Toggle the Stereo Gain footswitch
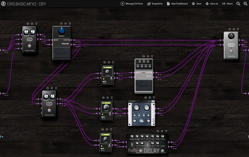Viewport: 249px width, 157px height. tap(230, 51)
